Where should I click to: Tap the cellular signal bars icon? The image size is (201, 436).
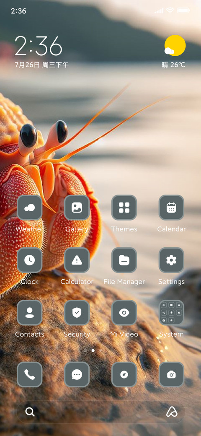click(159, 11)
